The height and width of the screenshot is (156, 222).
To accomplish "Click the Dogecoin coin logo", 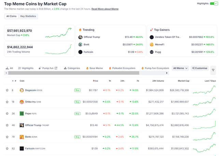I will [22, 90].
